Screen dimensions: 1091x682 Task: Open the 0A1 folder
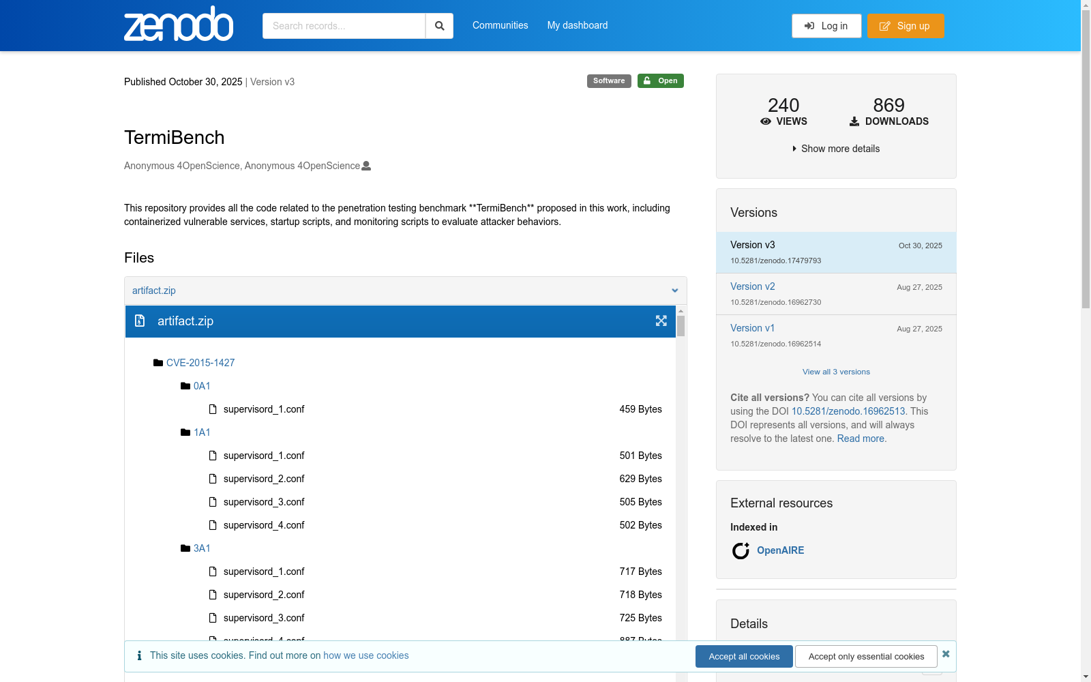pyautogui.click(x=202, y=386)
